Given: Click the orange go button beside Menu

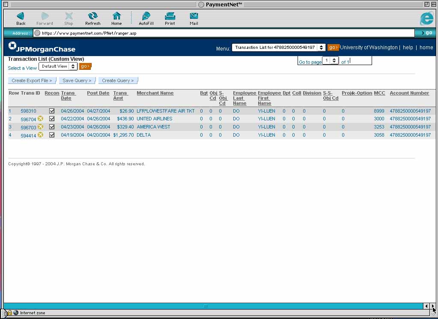Looking at the screenshot, I should (333, 48).
